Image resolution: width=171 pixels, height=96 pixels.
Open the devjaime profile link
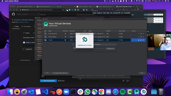pyautogui.click(x=17, y=20)
